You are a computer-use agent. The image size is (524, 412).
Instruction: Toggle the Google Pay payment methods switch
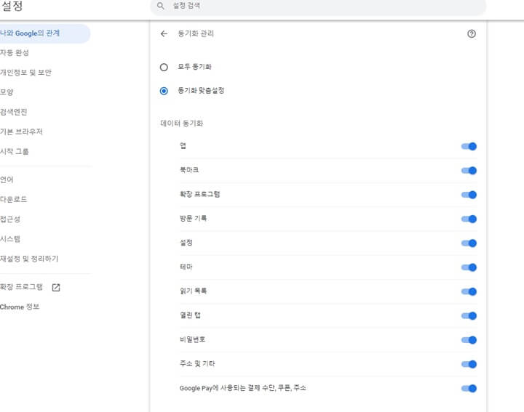click(469, 388)
